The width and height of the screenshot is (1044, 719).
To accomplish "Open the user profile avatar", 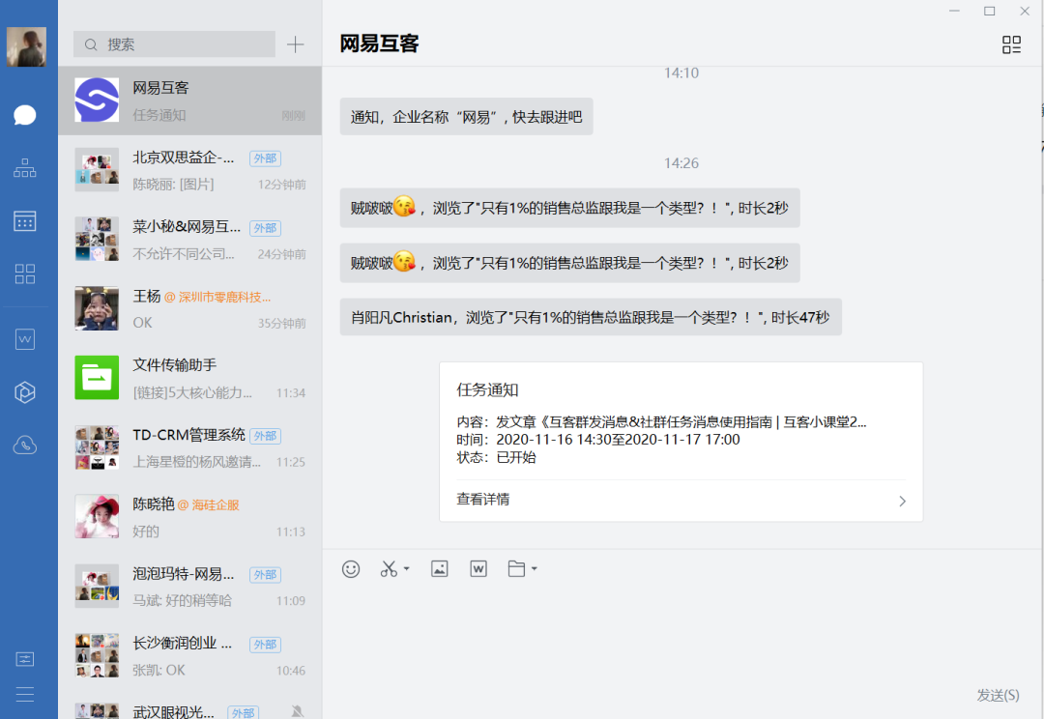I will [x=27, y=46].
